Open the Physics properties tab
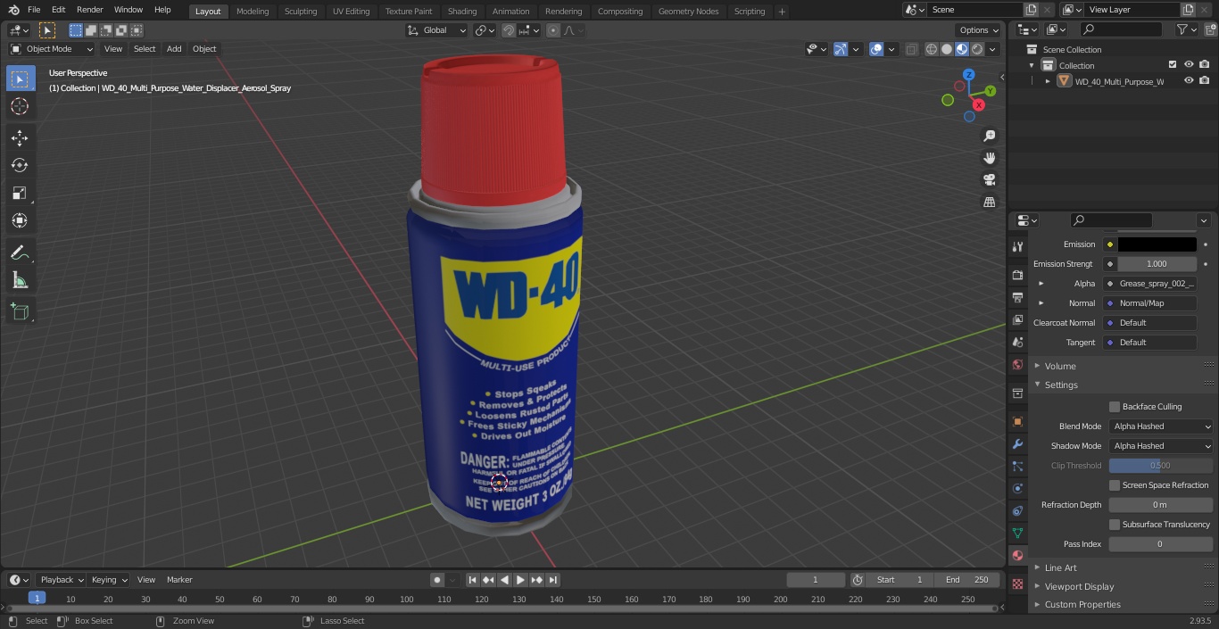The height and width of the screenshot is (629, 1219). [1017, 488]
